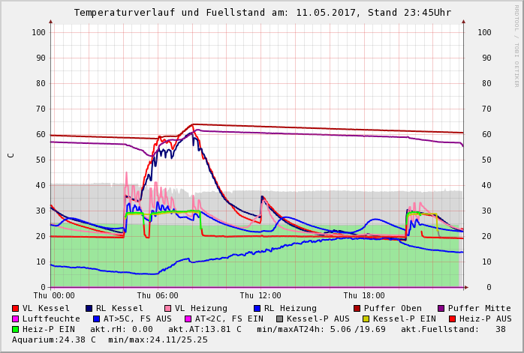Select the Puffer Oben legend swatch

[357, 308]
